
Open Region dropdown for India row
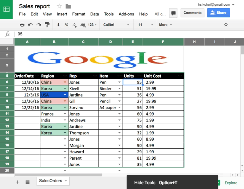65,120
